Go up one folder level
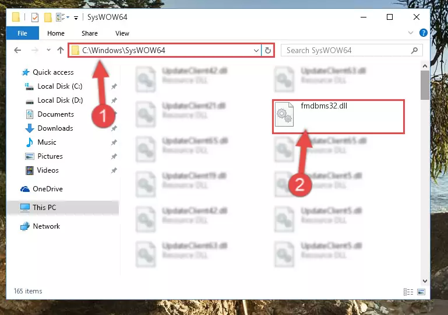This screenshot has height=315, width=448. (x=60, y=50)
